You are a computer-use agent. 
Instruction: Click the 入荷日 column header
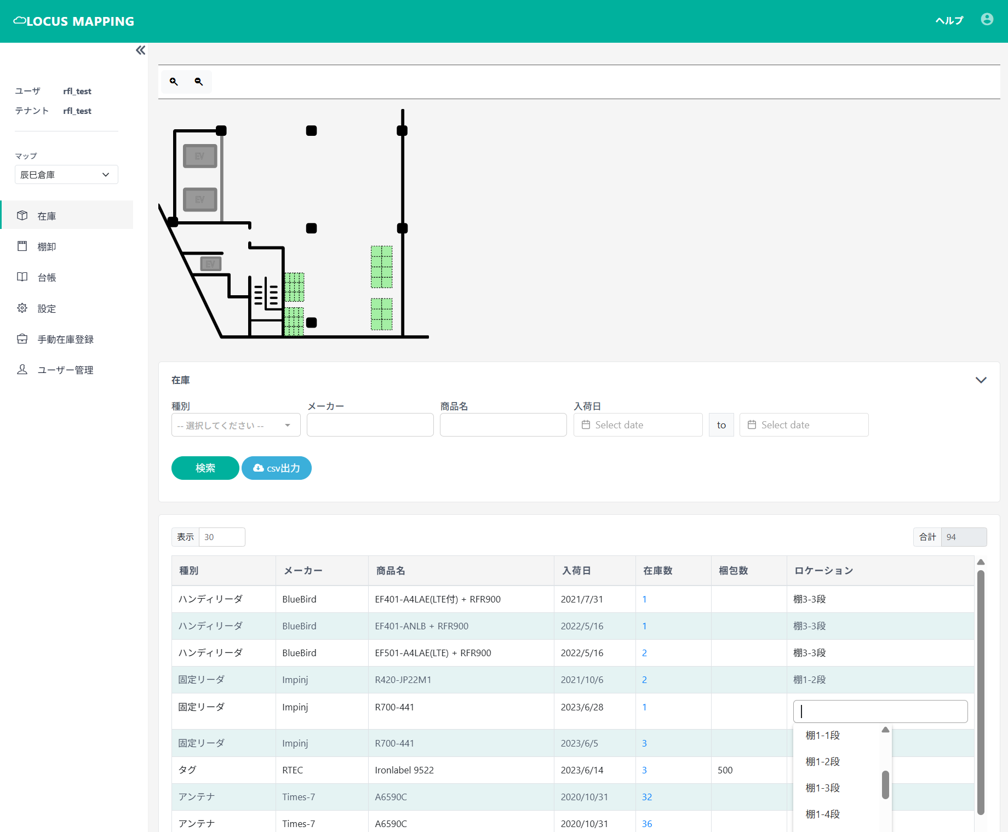595,570
